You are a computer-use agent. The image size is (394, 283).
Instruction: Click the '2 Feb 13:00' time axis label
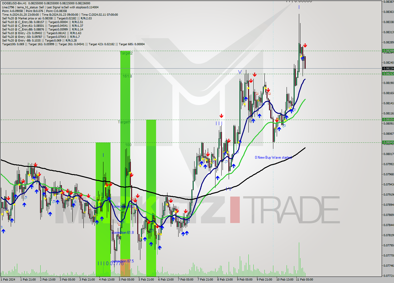47,280
